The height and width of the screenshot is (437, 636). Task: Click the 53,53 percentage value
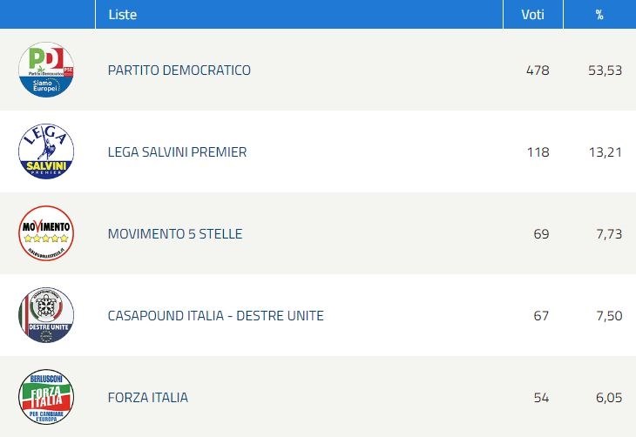tap(606, 71)
